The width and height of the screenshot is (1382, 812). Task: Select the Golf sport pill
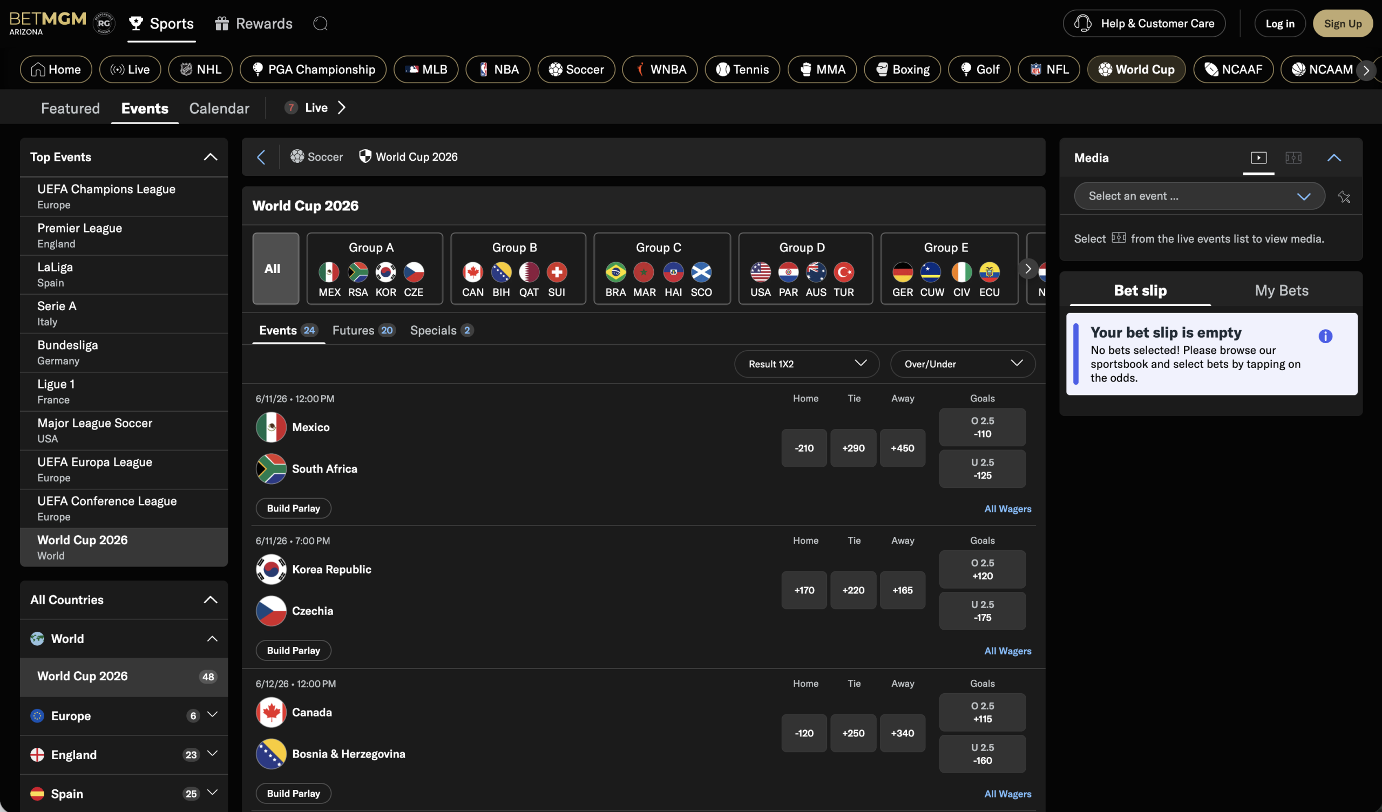pyautogui.click(x=979, y=69)
